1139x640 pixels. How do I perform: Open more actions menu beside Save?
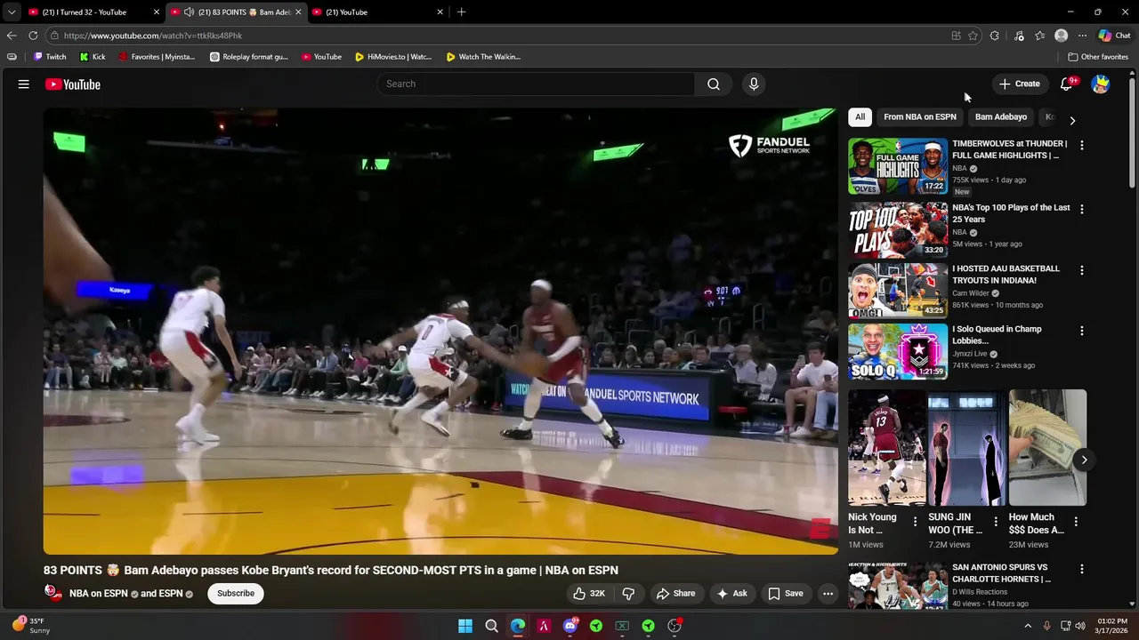(828, 594)
